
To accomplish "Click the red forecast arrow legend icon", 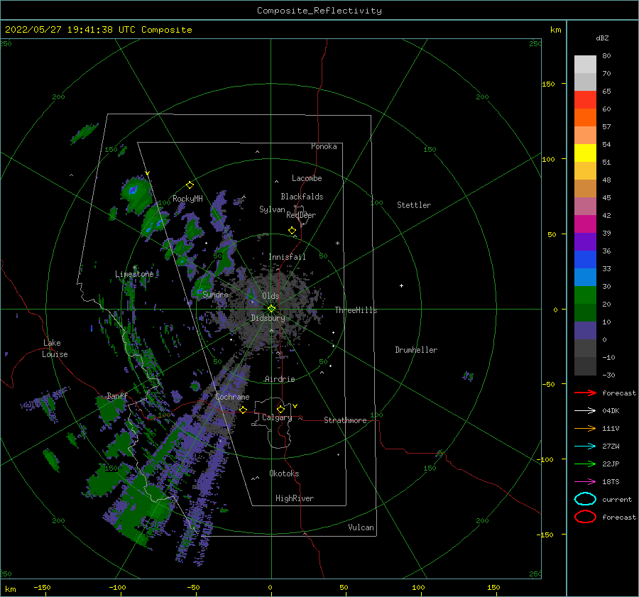I will coord(585,393).
